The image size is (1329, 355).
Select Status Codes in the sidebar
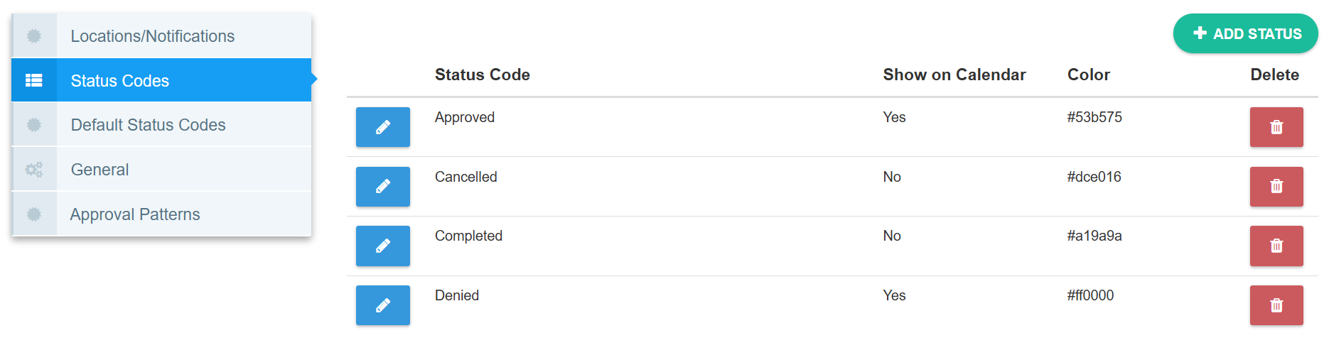119,81
